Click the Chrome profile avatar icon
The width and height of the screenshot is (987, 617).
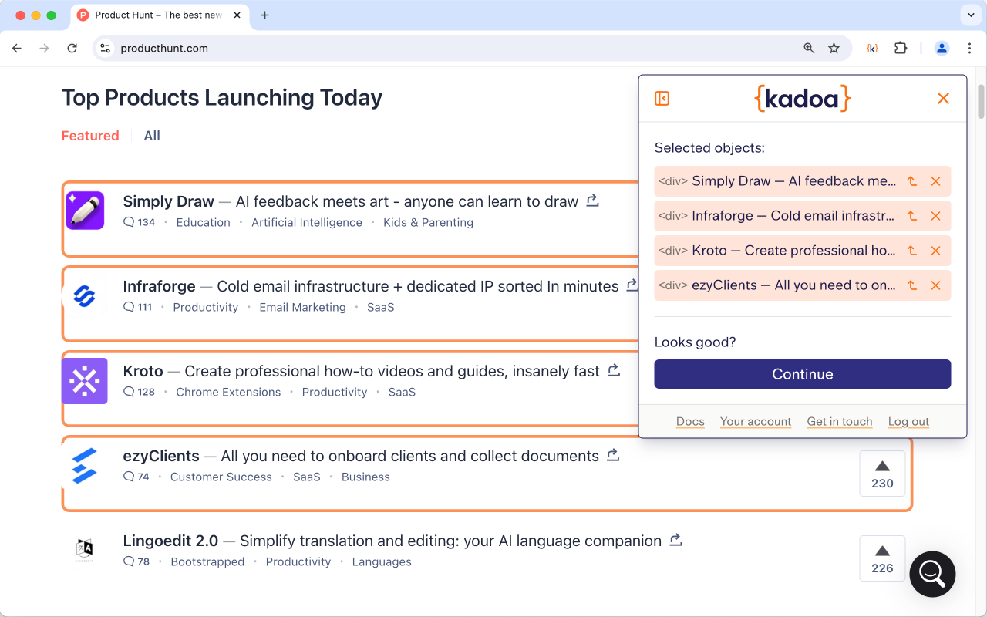(x=942, y=48)
